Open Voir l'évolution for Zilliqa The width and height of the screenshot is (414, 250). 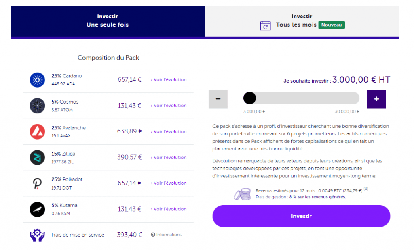point(169,158)
